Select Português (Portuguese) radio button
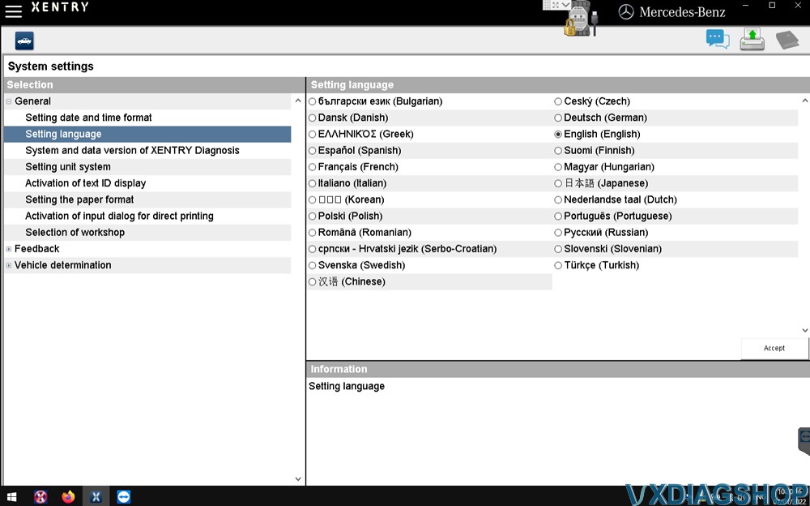The image size is (810, 506). [x=558, y=217]
